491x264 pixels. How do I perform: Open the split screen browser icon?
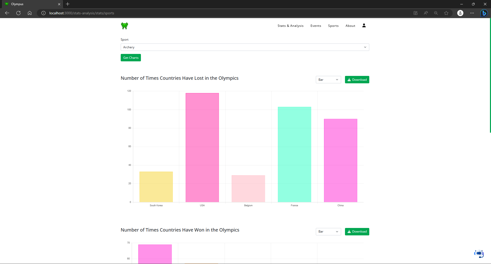[x=416, y=13]
